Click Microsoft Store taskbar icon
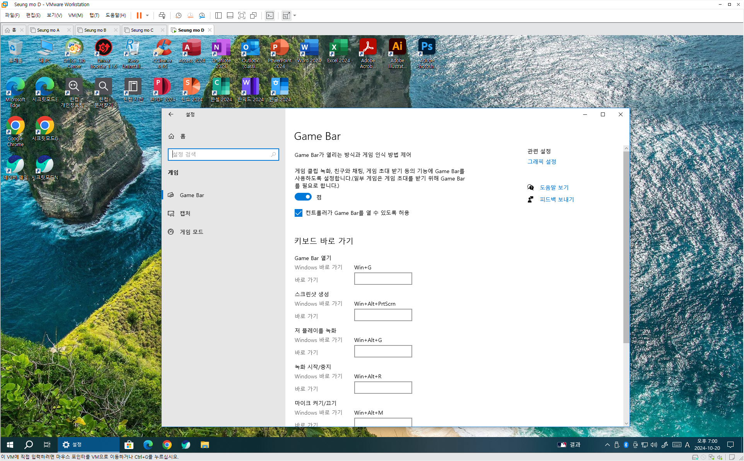The width and height of the screenshot is (744, 461). 129,445
